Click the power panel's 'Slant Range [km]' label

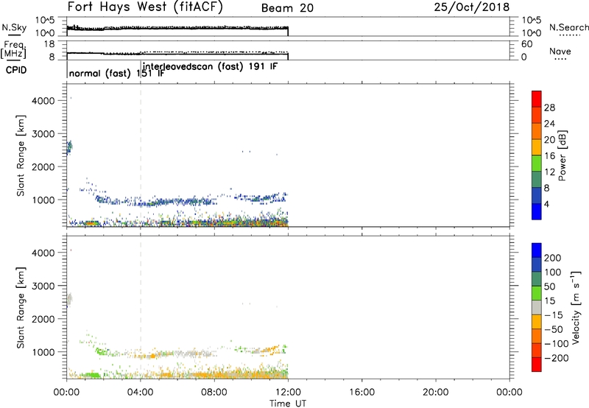click(x=21, y=155)
